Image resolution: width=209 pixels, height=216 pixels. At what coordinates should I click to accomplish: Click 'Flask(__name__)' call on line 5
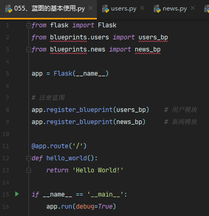81,74
